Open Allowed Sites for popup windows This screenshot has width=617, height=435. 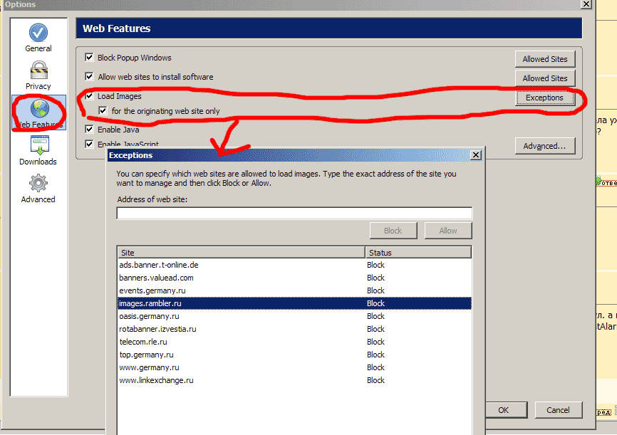click(544, 59)
